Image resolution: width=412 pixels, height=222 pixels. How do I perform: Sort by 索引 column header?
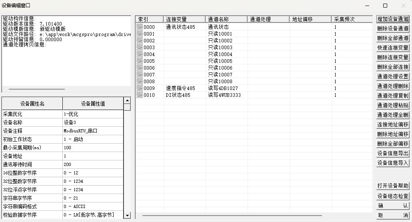[x=149, y=19]
